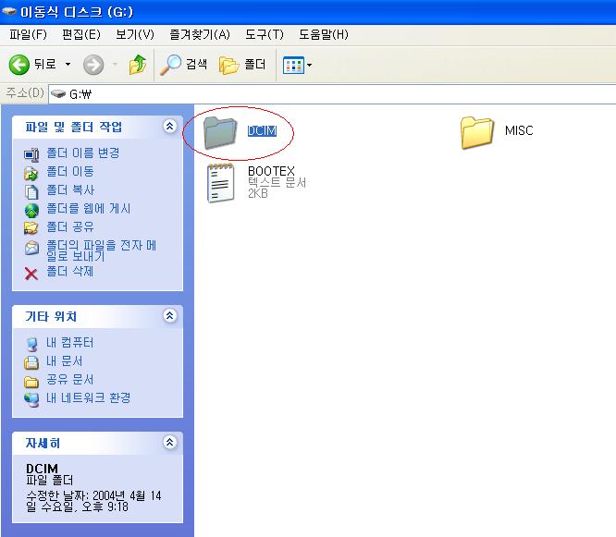This screenshot has width=616, height=537.
Task: Select the BOOTEX text document icon
Action: point(220,183)
